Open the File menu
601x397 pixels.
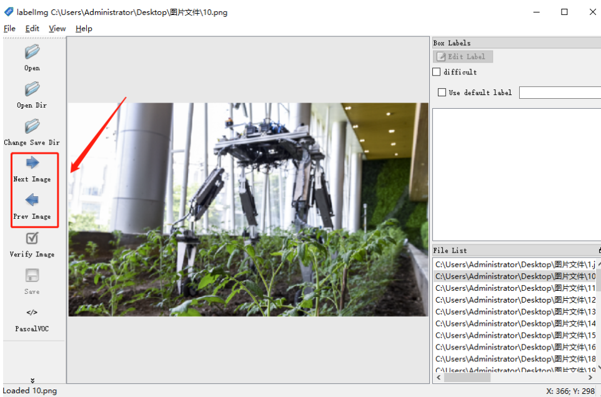[x=9, y=28]
